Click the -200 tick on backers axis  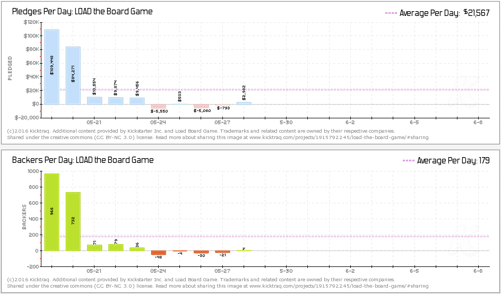[33, 266]
